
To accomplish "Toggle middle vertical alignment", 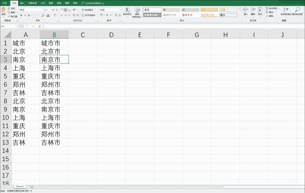I will 66,10.
